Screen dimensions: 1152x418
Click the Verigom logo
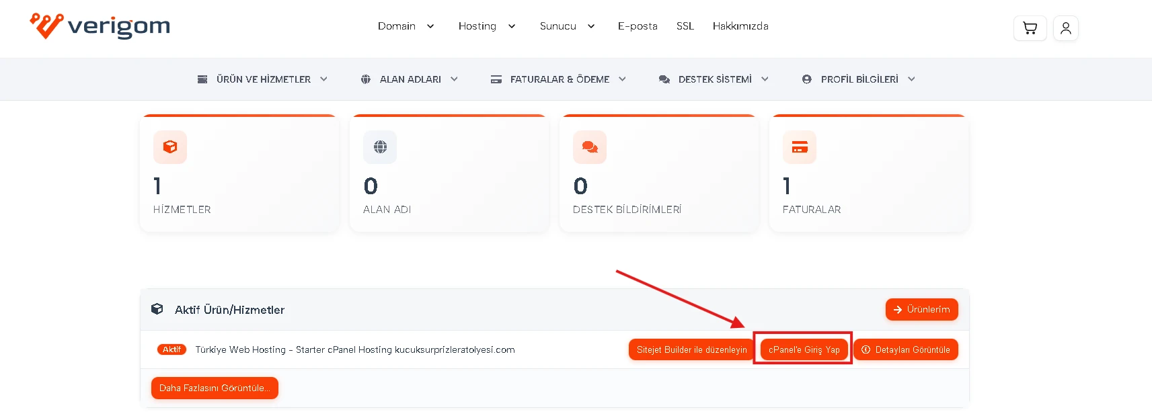(100, 26)
